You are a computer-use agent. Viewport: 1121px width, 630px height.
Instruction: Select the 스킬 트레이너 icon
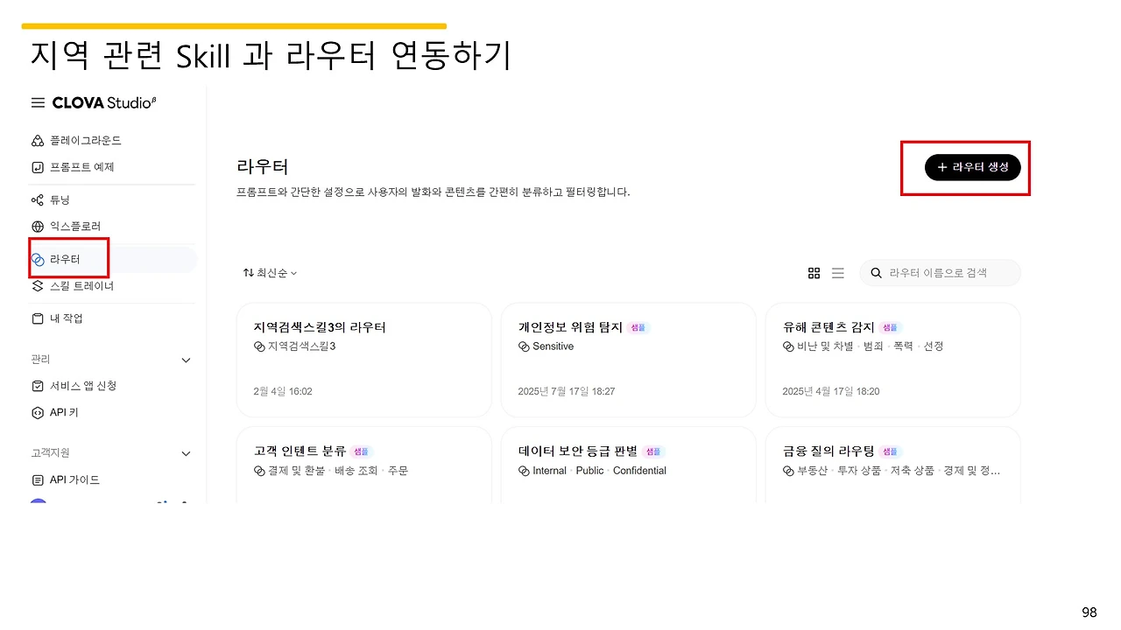point(39,285)
